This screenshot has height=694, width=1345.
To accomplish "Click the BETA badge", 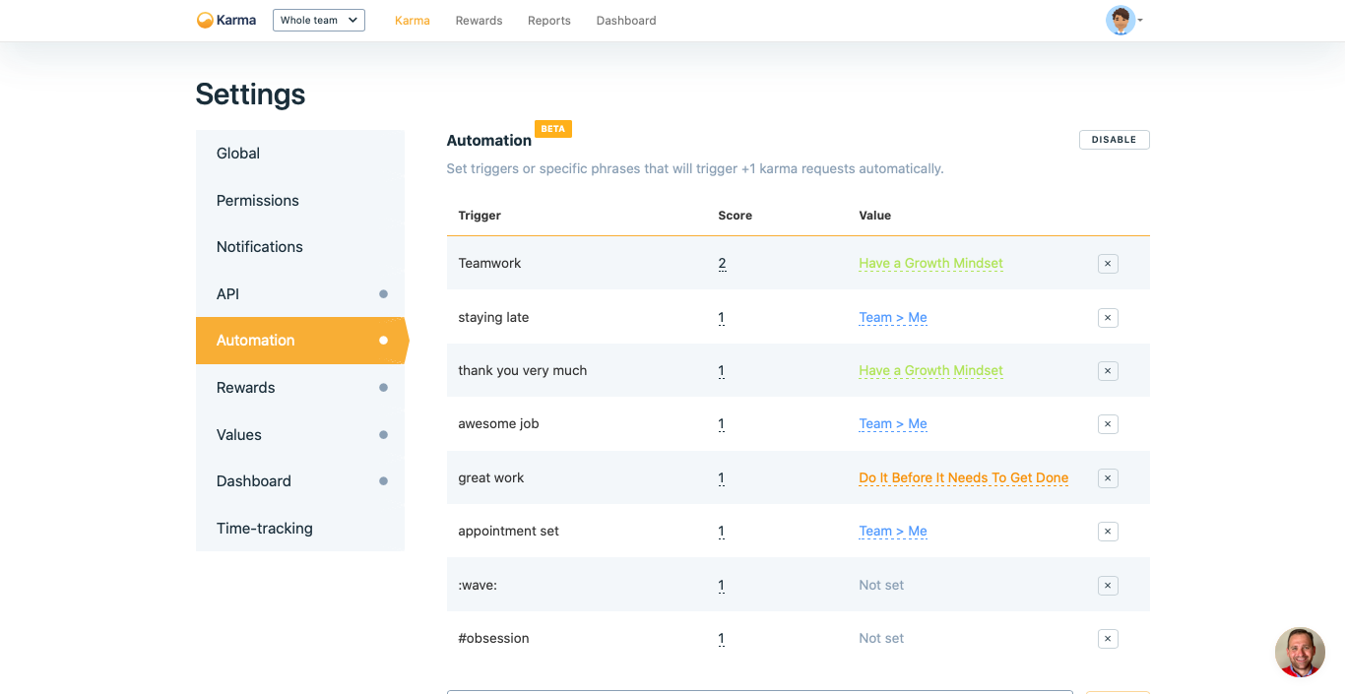I will point(553,129).
